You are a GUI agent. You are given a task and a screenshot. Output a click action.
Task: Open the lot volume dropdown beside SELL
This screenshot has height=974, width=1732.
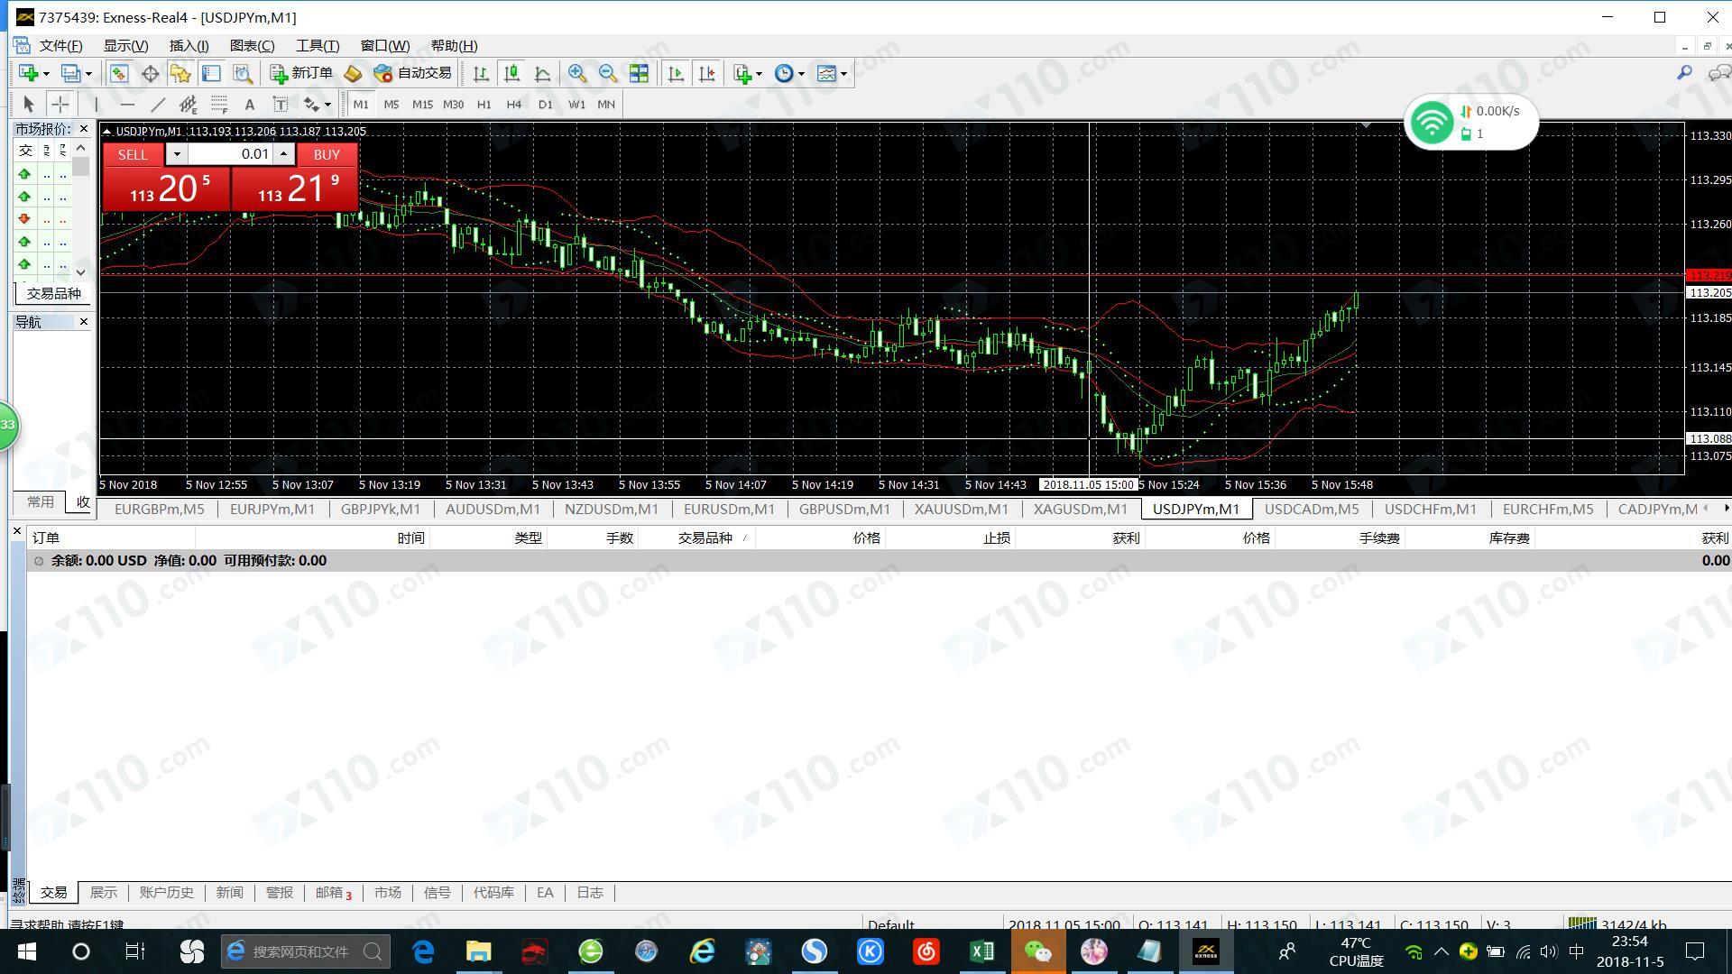coord(177,154)
